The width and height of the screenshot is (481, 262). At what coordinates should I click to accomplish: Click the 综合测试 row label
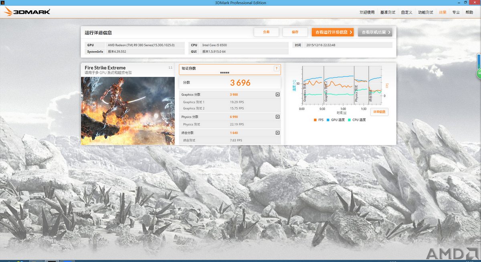(x=189, y=140)
